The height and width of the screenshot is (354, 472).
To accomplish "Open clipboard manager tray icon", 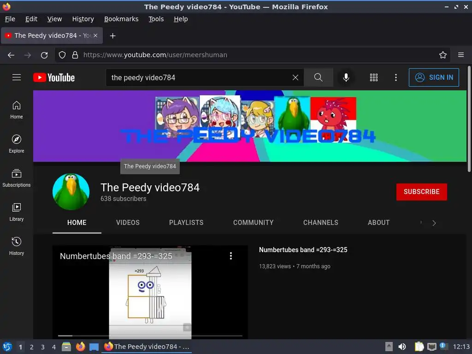I will [419, 347].
